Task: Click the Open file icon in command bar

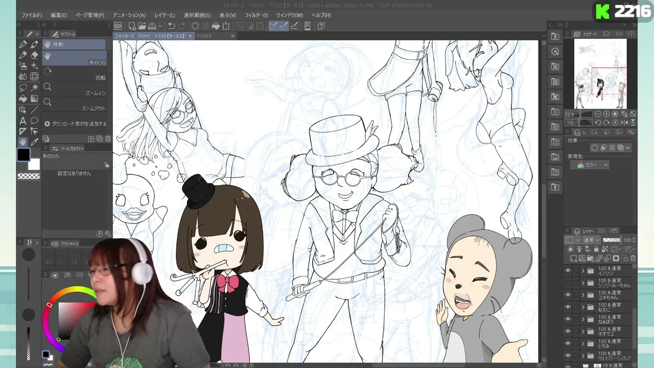Action: (x=142, y=26)
